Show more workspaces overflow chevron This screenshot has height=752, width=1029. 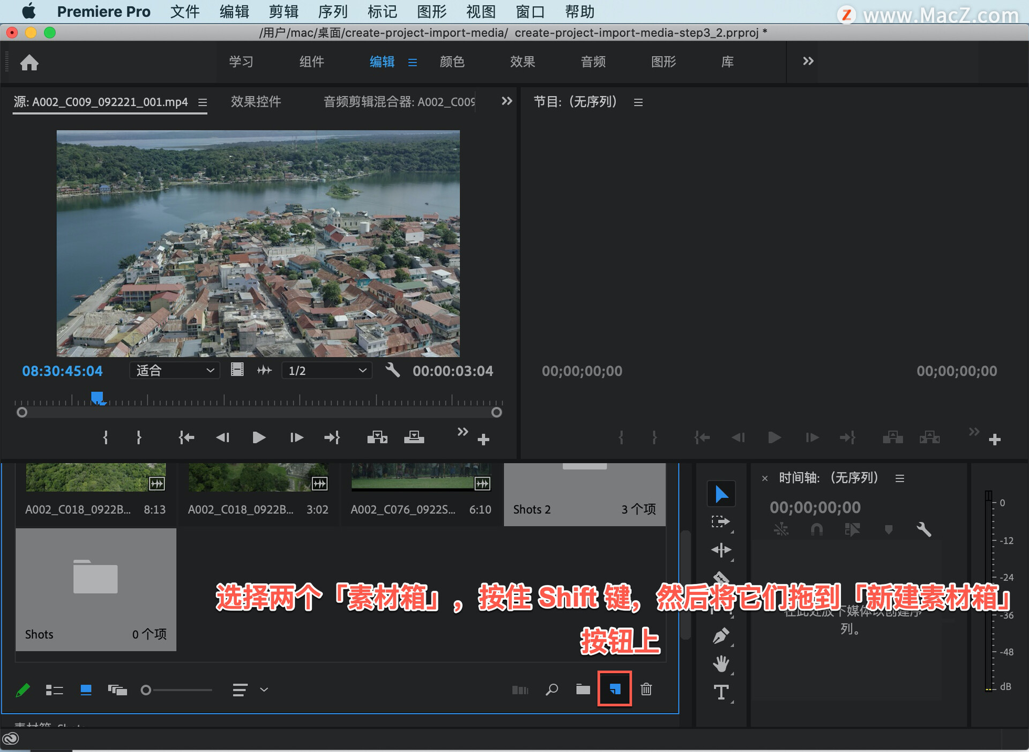coord(808,61)
